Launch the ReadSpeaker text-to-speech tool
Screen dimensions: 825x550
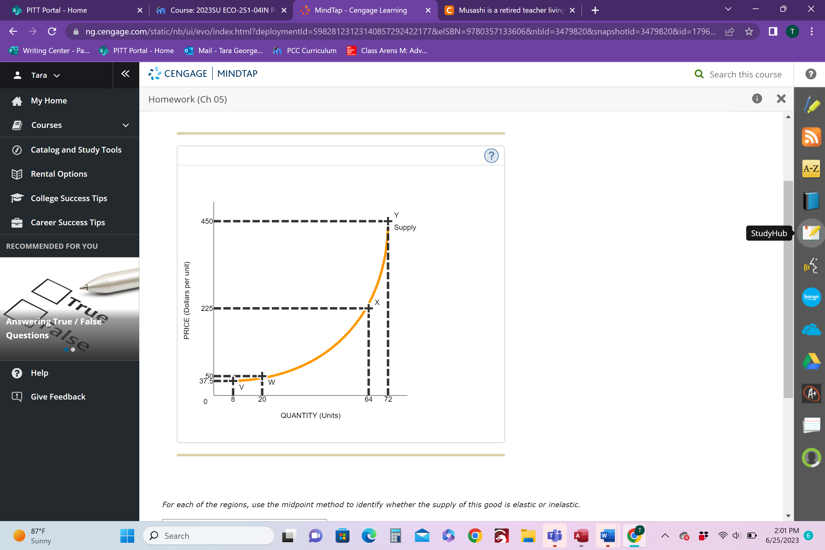pyautogui.click(x=811, y=266)
